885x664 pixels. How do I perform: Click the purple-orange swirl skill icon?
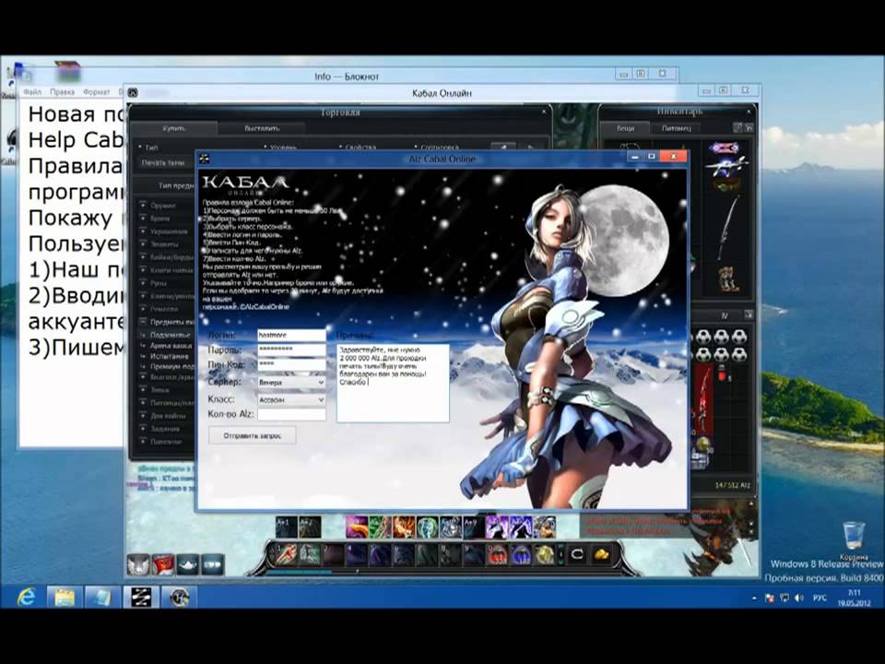click(x=357, y=527)
